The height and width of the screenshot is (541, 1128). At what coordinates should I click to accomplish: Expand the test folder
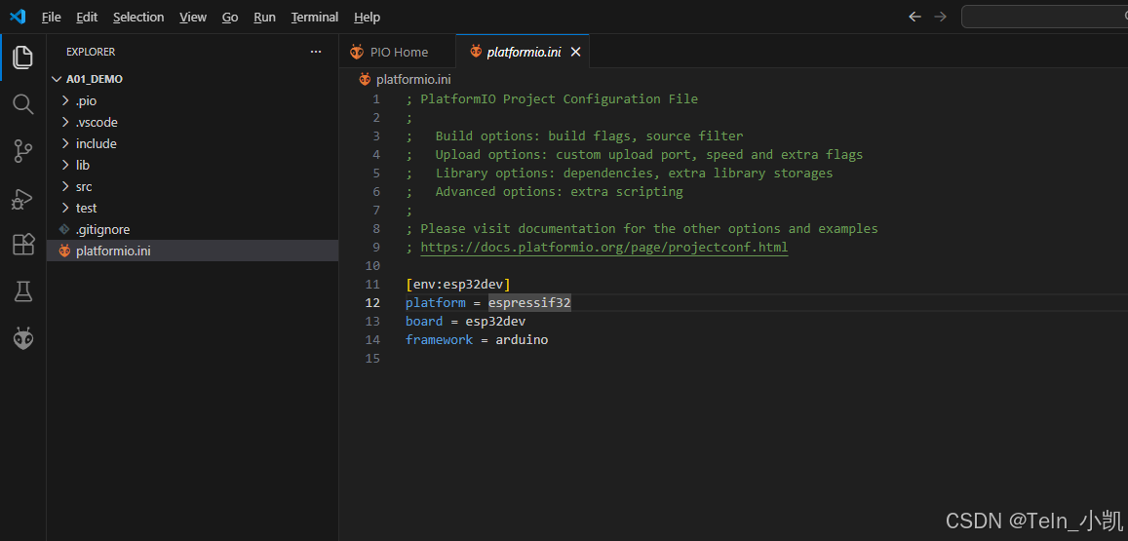point(193,208)
